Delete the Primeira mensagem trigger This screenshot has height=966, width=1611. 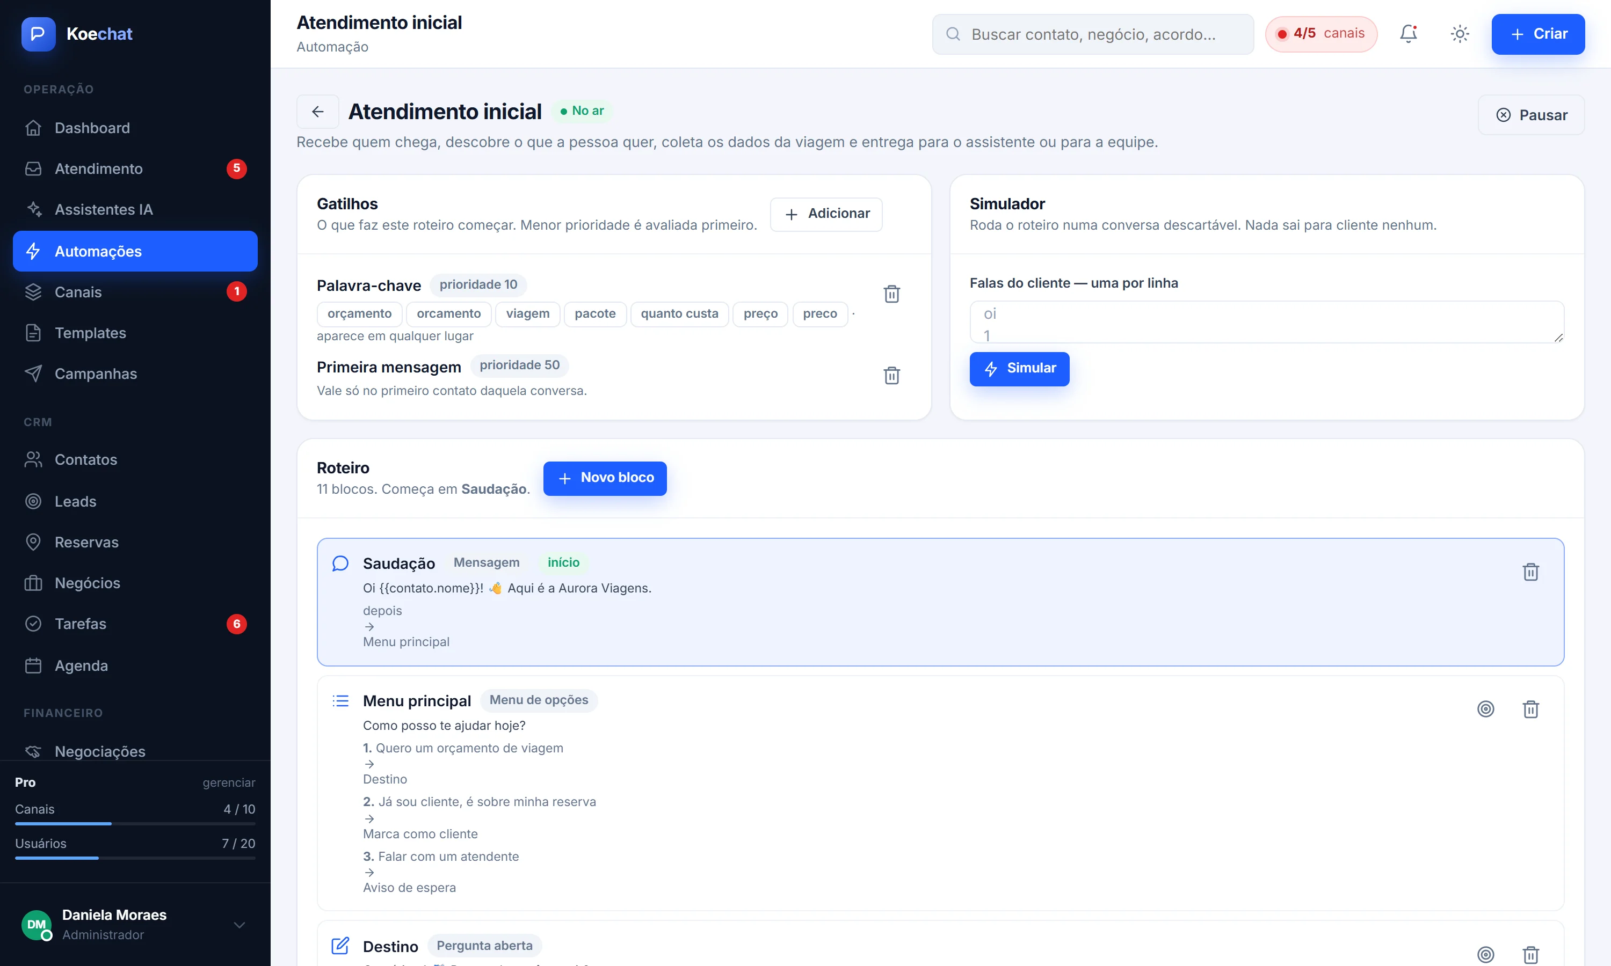pyautogui.click(x=891, y=376)
